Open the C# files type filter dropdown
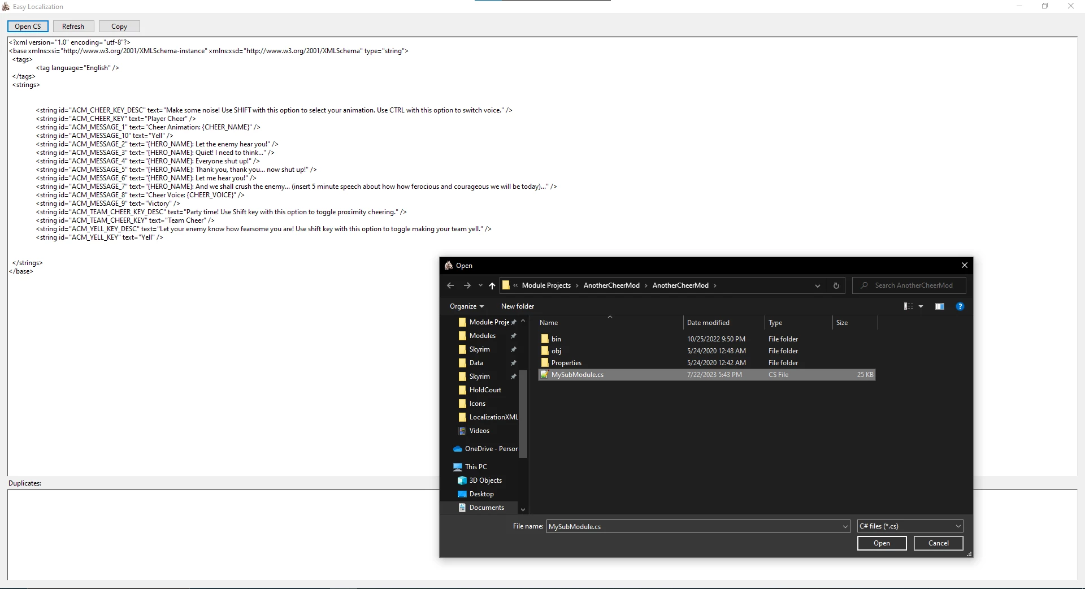This screenshot has height=589, width=1085. (910, 526)
